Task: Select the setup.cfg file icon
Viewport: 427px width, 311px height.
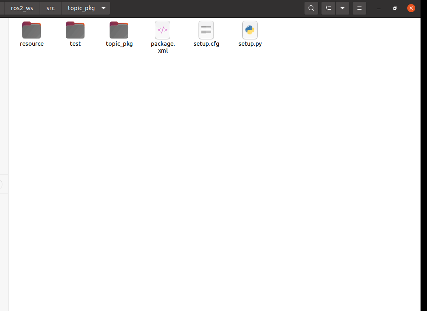Action: [x=206, y=30]
